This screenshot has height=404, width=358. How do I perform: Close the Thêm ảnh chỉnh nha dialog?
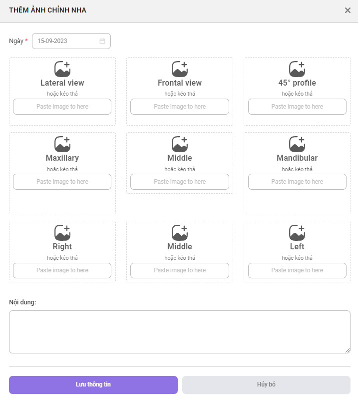[348, 11]
